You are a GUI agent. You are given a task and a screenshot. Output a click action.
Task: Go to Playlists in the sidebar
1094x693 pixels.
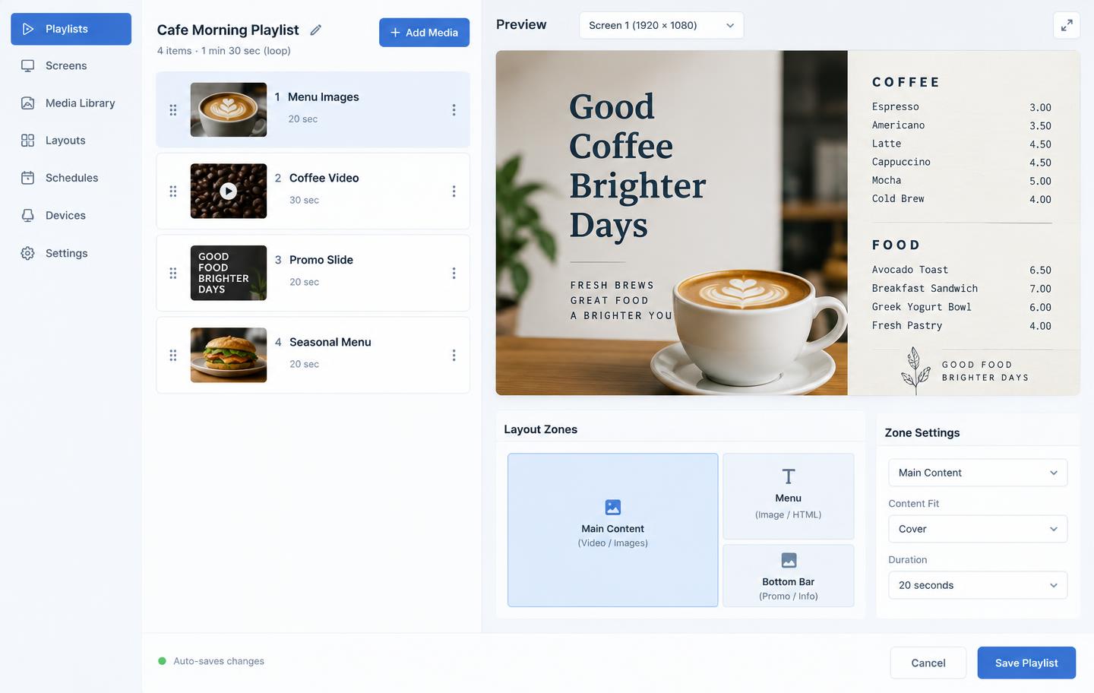71,29
